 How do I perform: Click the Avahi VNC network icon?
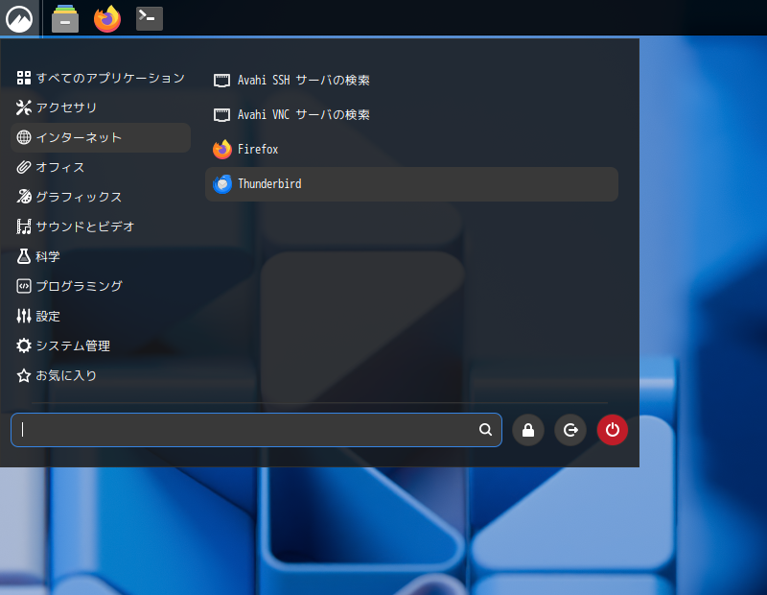(x=221, y=115)
